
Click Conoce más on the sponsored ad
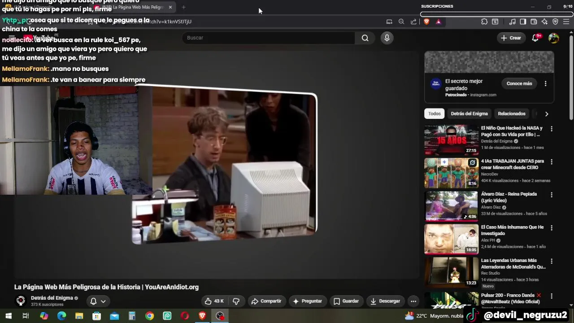coord(519,83)
